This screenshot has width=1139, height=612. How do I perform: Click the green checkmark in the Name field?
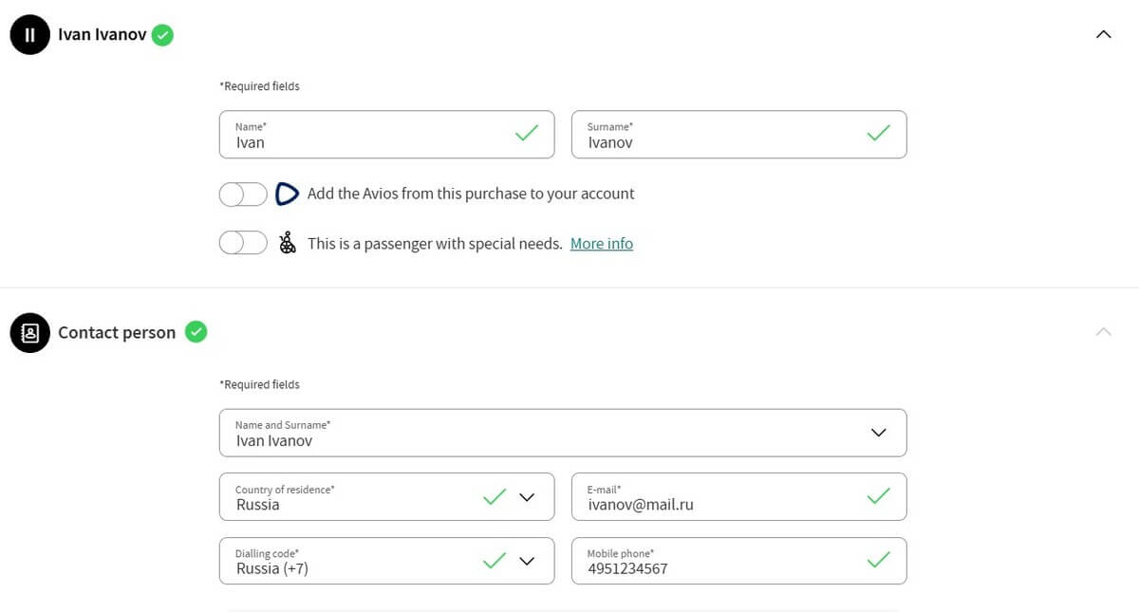point(527,133)
